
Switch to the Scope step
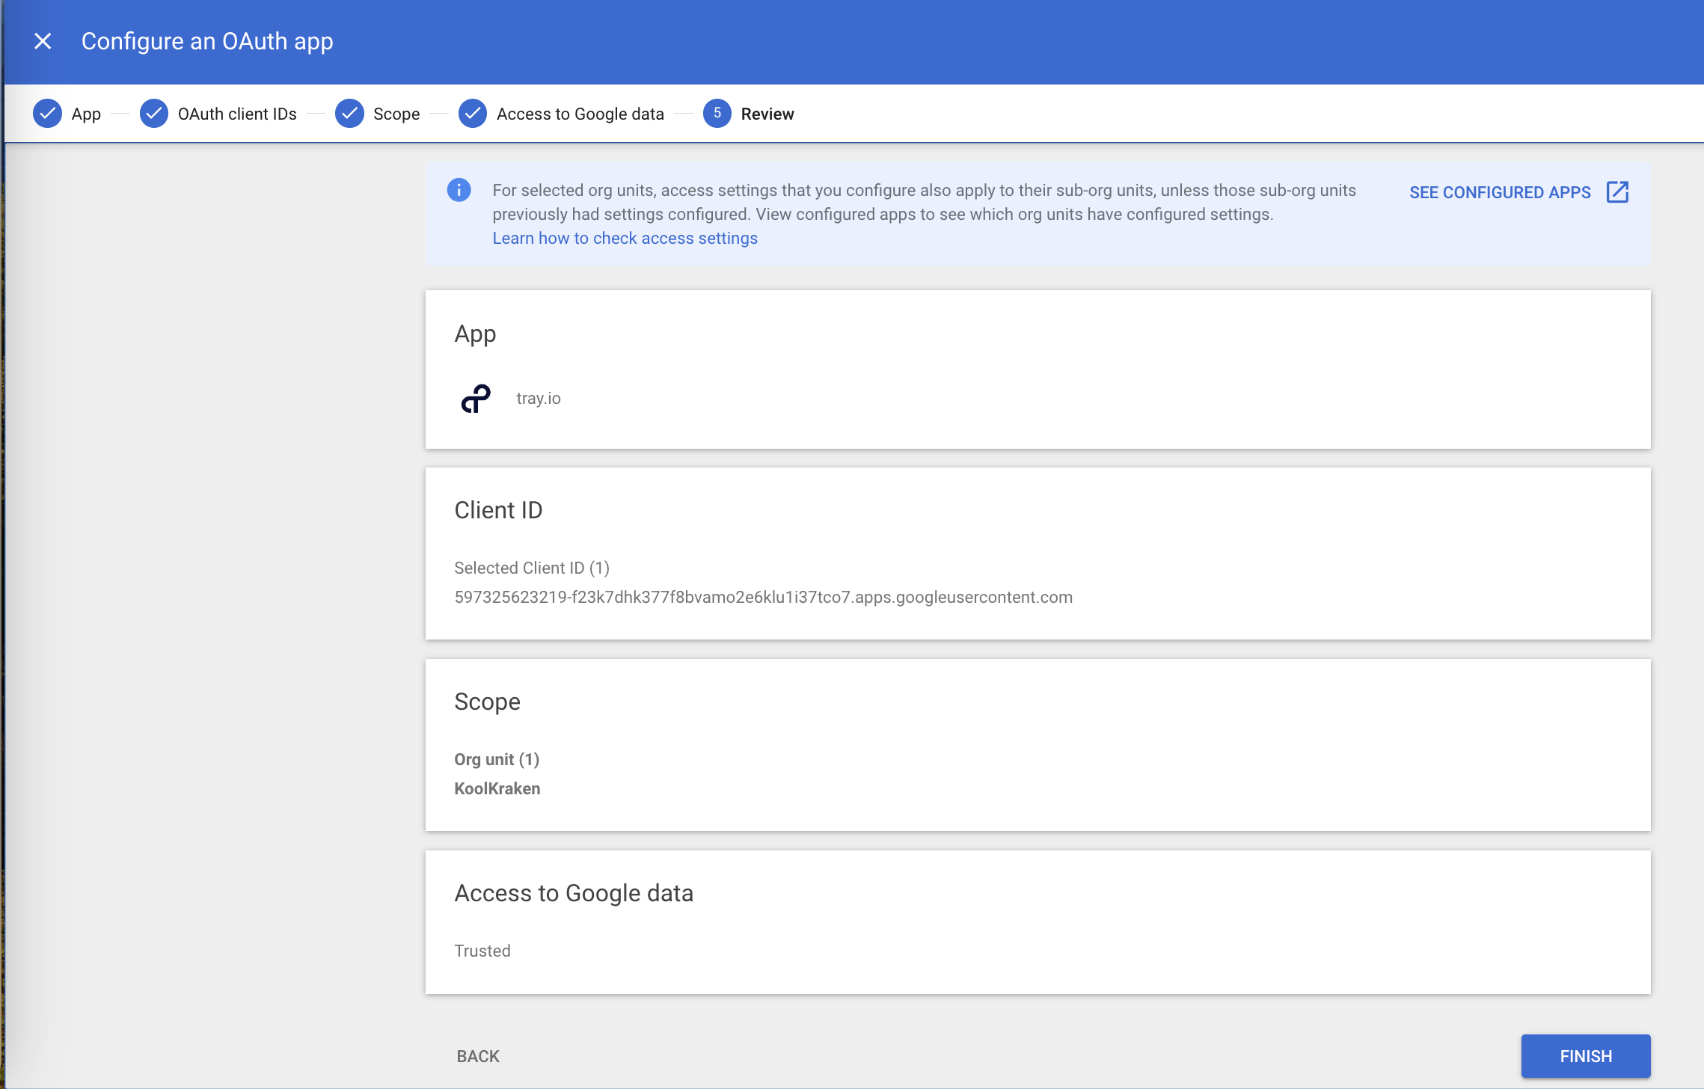tap(396, 114)
